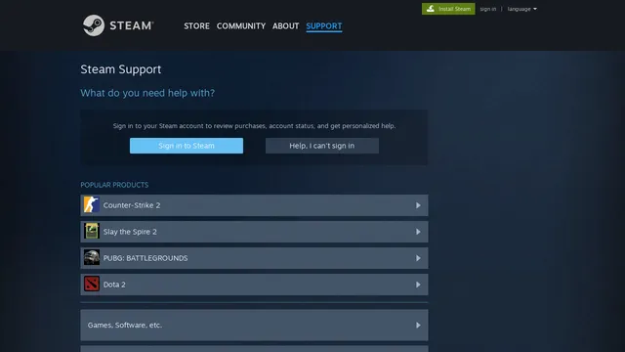Expand Counter-Strike 2 row arrow
Viewport: 625px width, 352px height.
click(418, 205)
